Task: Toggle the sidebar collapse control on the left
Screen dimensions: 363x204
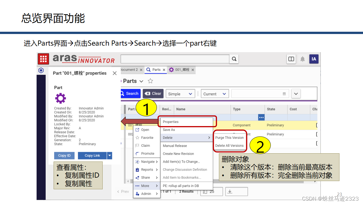Action: (41, 71)
